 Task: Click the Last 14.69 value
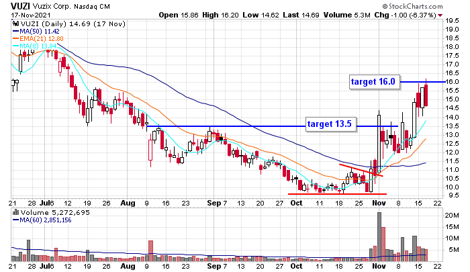coord(301,15)
